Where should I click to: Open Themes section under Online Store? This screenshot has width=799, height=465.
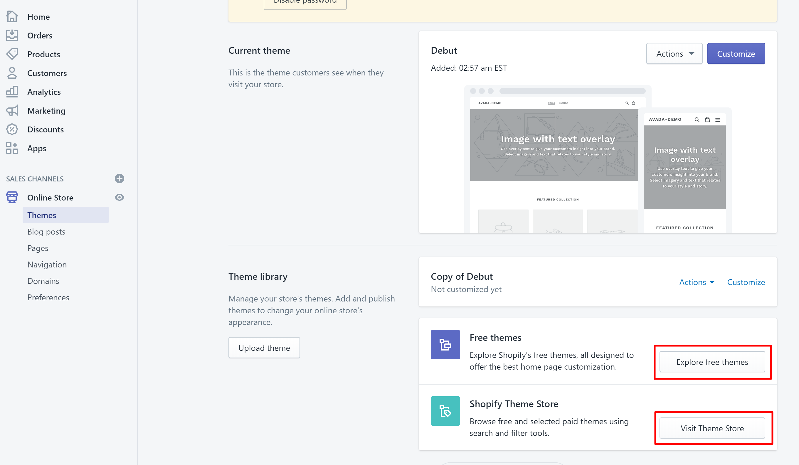point(41,215)
